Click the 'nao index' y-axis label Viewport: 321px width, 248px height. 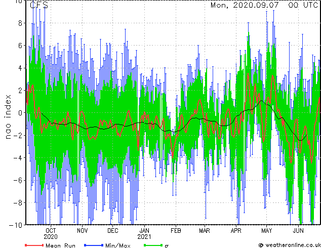click(x=8, y=117)
